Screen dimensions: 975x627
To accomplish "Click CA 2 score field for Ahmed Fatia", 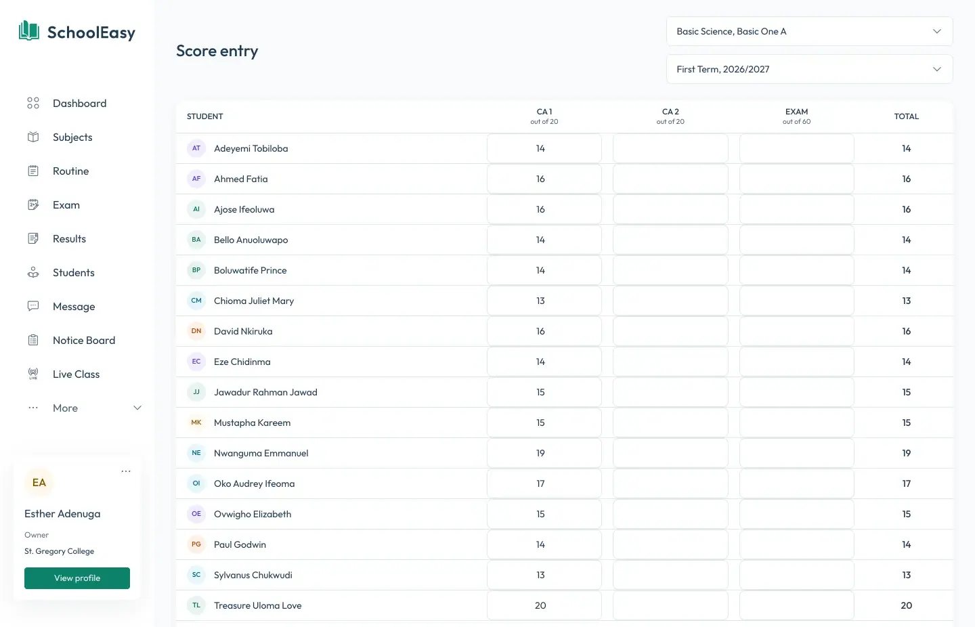I will pyautogui.click(x=670, y=179).
